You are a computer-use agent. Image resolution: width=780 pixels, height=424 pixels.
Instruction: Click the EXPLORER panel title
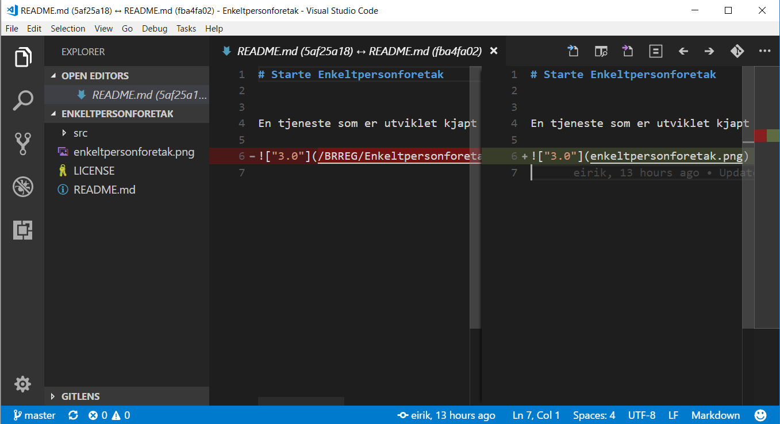[x=83, y=52]
